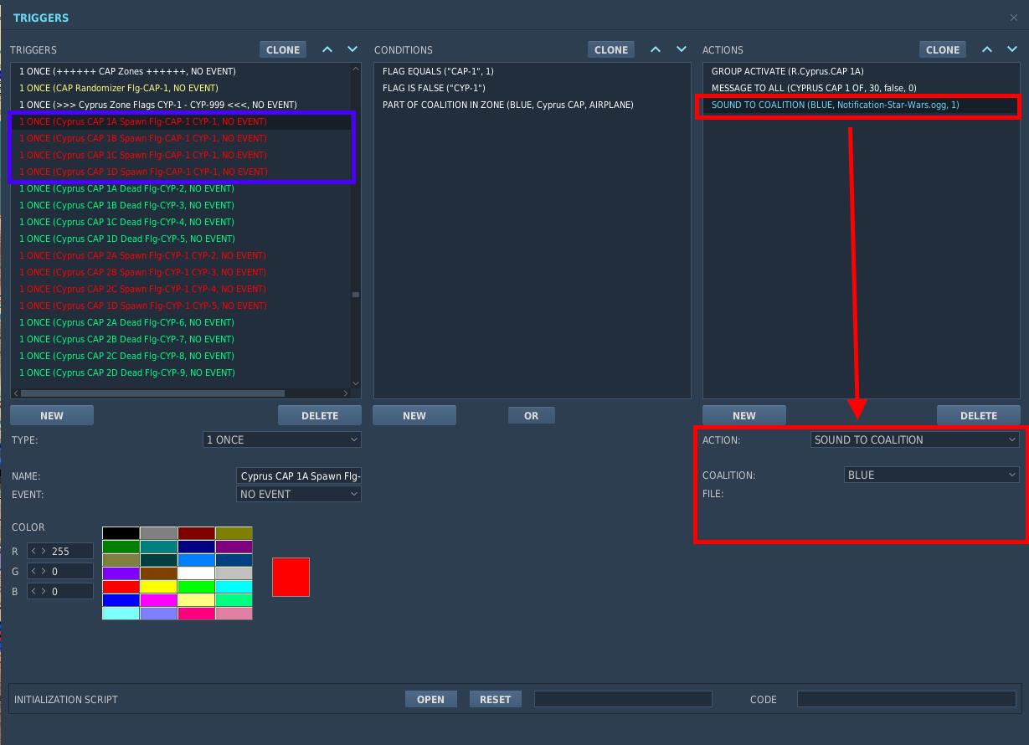Screen dimensions: 1029x745
Task: Clone the selected trigger
Action: pyautogui.click(x=283, y=49)
